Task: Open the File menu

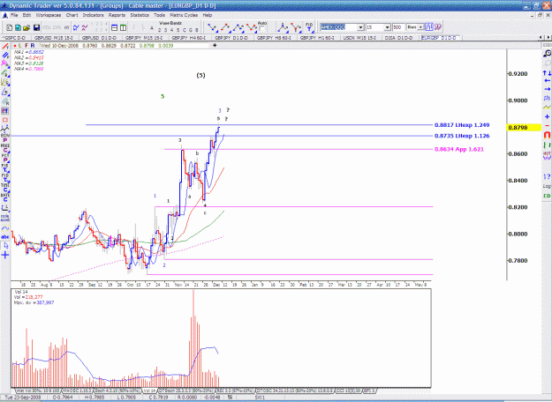Action: pyautogui.click(x=14, y=15)
